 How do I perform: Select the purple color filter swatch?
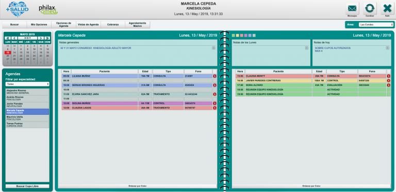[x=246, y=36]
